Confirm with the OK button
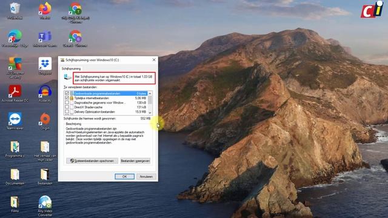Image resolution: width=388 pixels, height=218 pixels. [x=124, y=176]
